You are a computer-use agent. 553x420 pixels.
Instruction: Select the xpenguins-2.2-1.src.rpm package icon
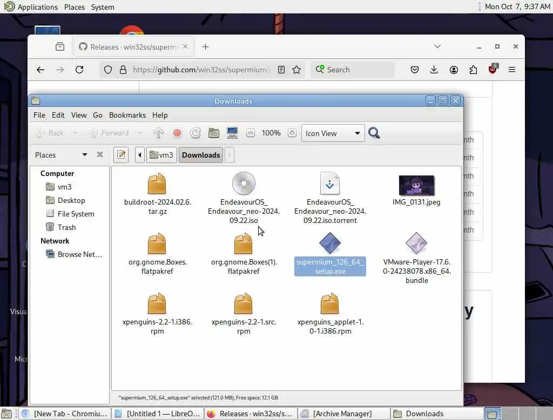tap(244, 303)
